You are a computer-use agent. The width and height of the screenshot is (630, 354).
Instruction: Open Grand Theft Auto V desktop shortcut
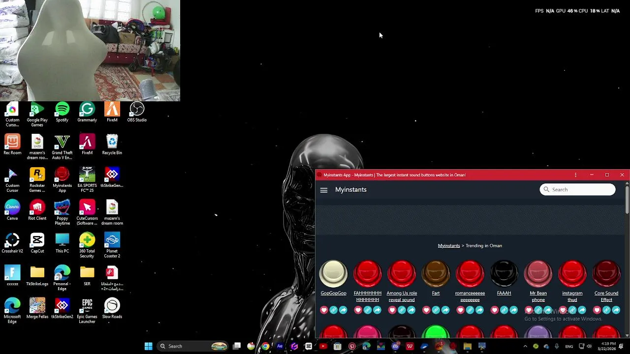point(62,147)
